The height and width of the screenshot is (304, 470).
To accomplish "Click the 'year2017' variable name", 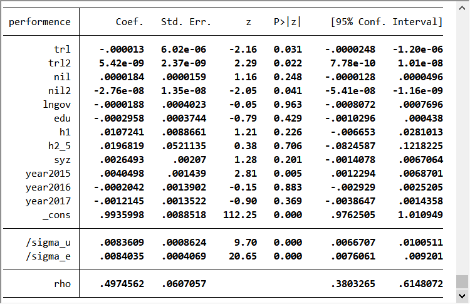I will pyautogui.click(x=48, y=201).
